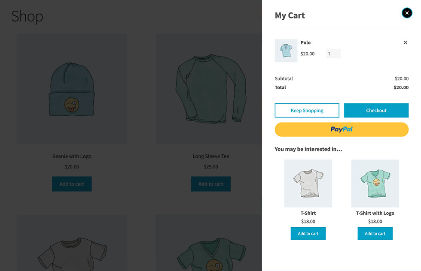
Task: Open the T-Shirt title link
Action: click(x=308, y=213)
